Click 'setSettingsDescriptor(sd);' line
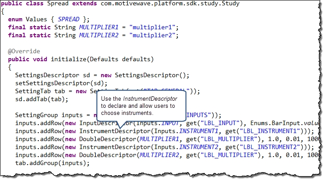This screenshot has height=181, width=326. [x=61, y=83]
